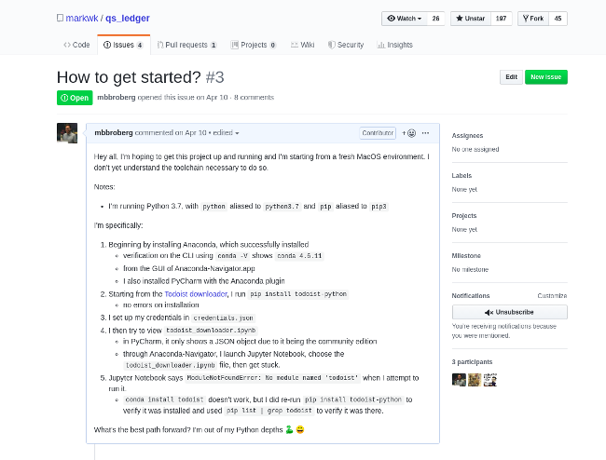
Task: Open Customize notifications settings
Action: click(x=552, y=295)
